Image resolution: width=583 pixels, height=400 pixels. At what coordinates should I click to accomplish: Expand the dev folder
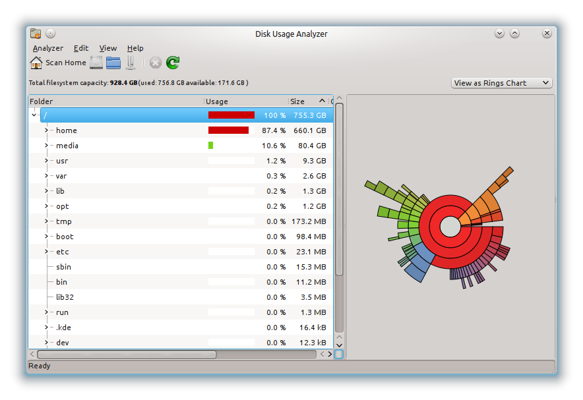click(46, 343)
